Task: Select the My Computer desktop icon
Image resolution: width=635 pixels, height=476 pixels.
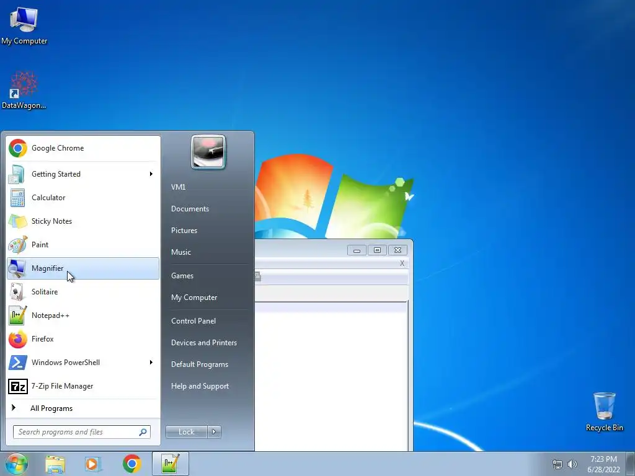Action: 24,25
